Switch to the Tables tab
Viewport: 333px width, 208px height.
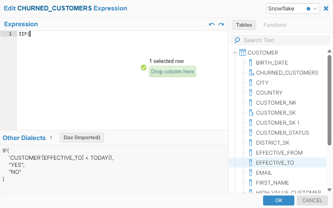[244, 25]
